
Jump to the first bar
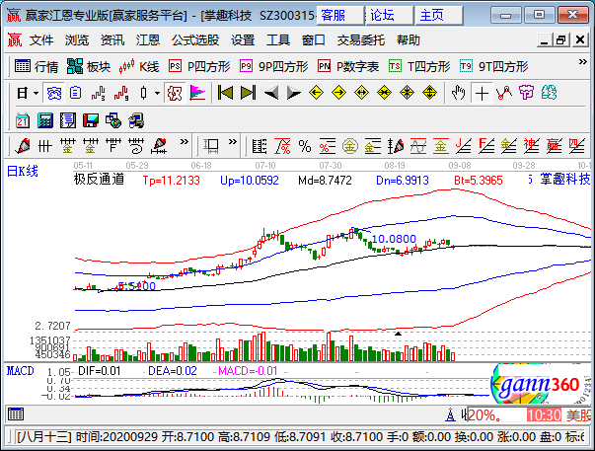(x=225, y=93)
